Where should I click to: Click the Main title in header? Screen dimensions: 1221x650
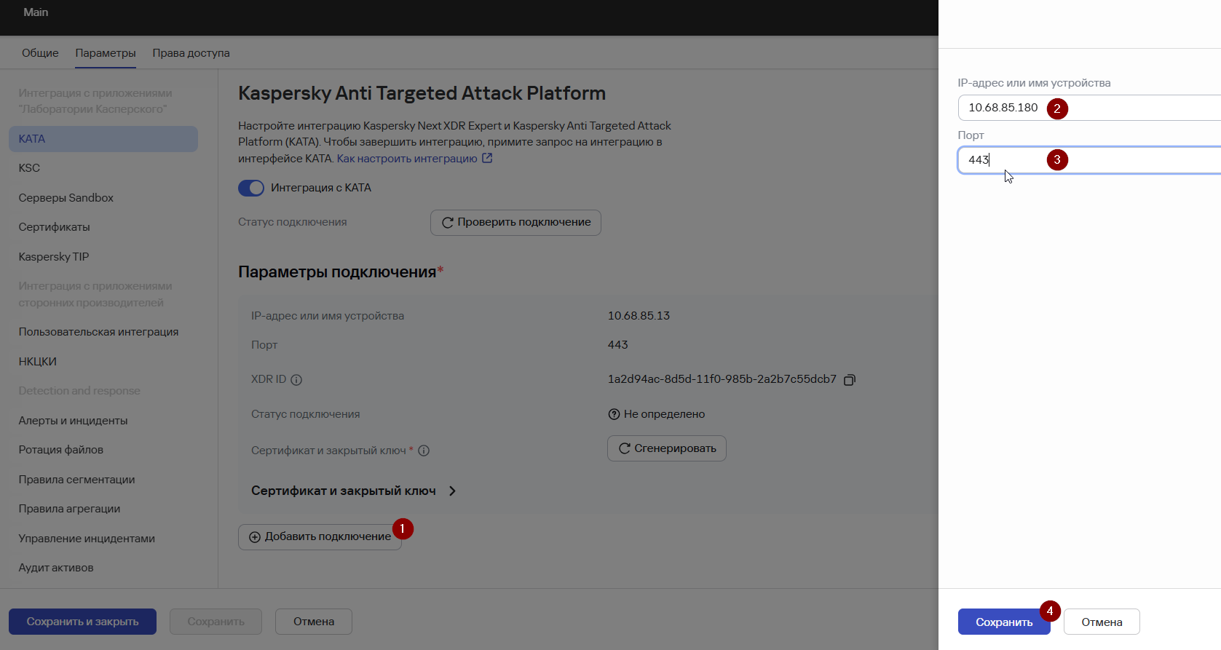click(x=36, y=12)
